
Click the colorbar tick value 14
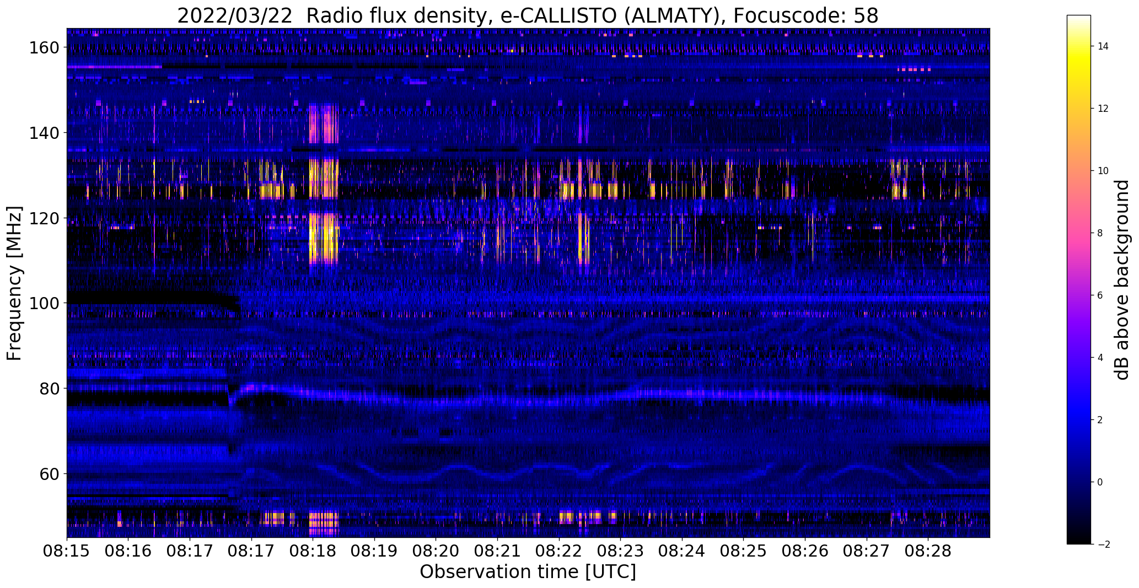pos(1103,46)
